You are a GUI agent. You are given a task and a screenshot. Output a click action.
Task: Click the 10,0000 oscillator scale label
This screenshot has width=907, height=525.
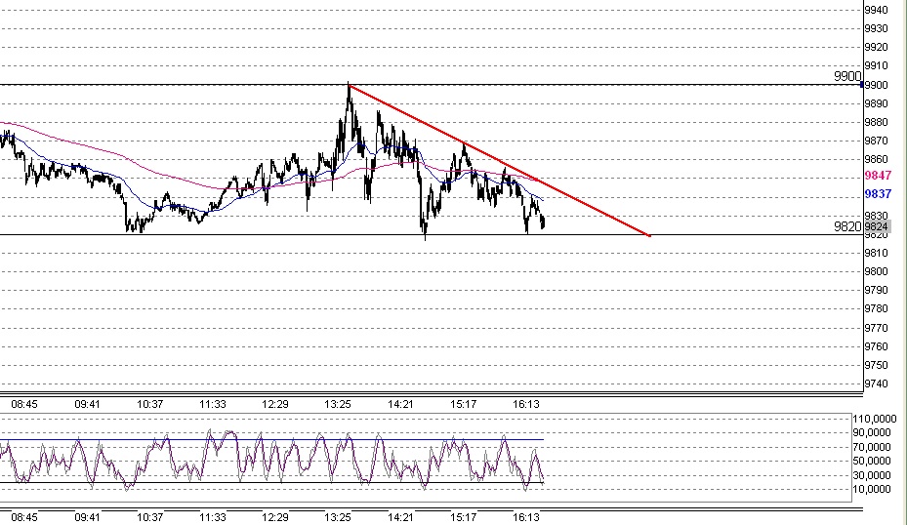[x=872, y=489]
